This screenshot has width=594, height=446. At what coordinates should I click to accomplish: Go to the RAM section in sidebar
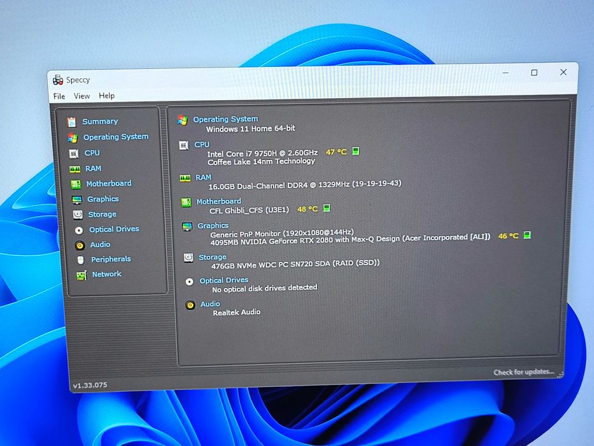[x=93, y=168]
